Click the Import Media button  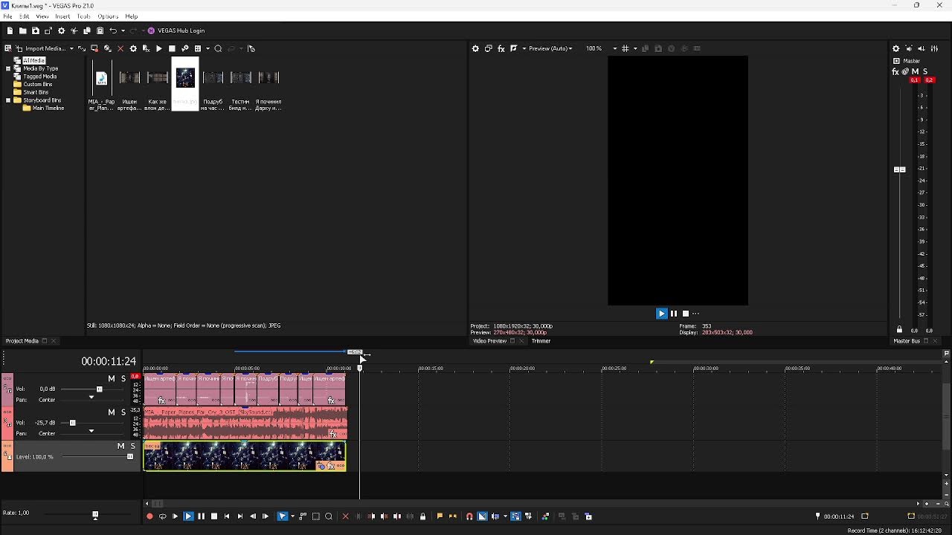(40, 48)
